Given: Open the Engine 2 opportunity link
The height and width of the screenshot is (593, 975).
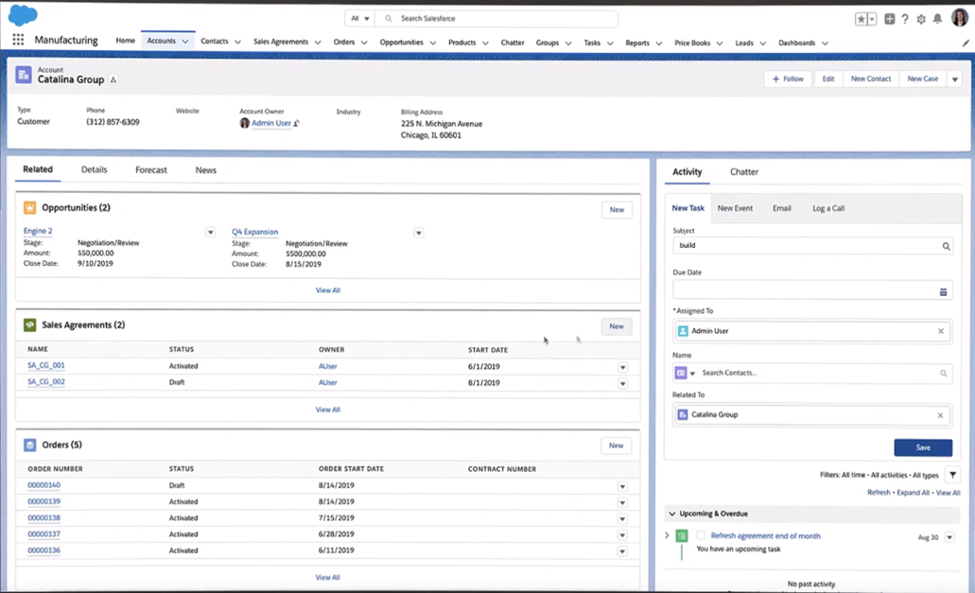Looking at the screenshot, I should tap(38, 231).
